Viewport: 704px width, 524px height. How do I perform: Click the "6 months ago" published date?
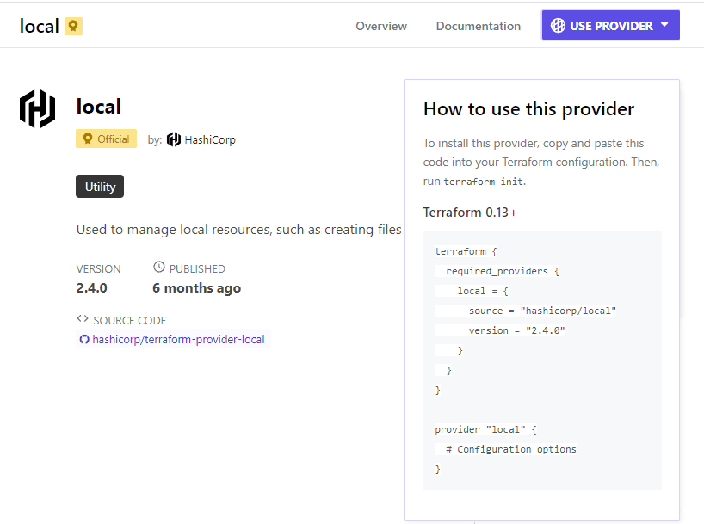tap(196, 288)
